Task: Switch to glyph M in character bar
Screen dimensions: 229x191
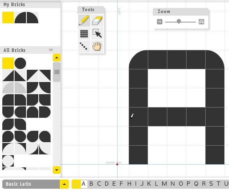Action: 164,184
